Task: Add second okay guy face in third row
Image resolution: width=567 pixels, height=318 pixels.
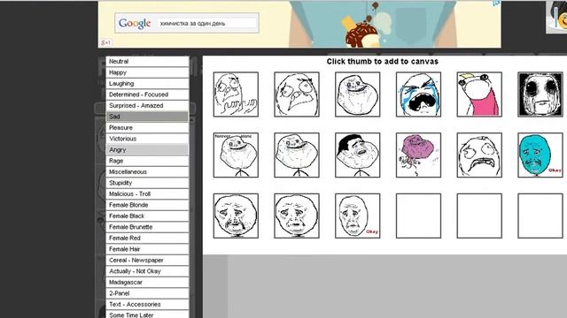Action: (x=297, y=216)
